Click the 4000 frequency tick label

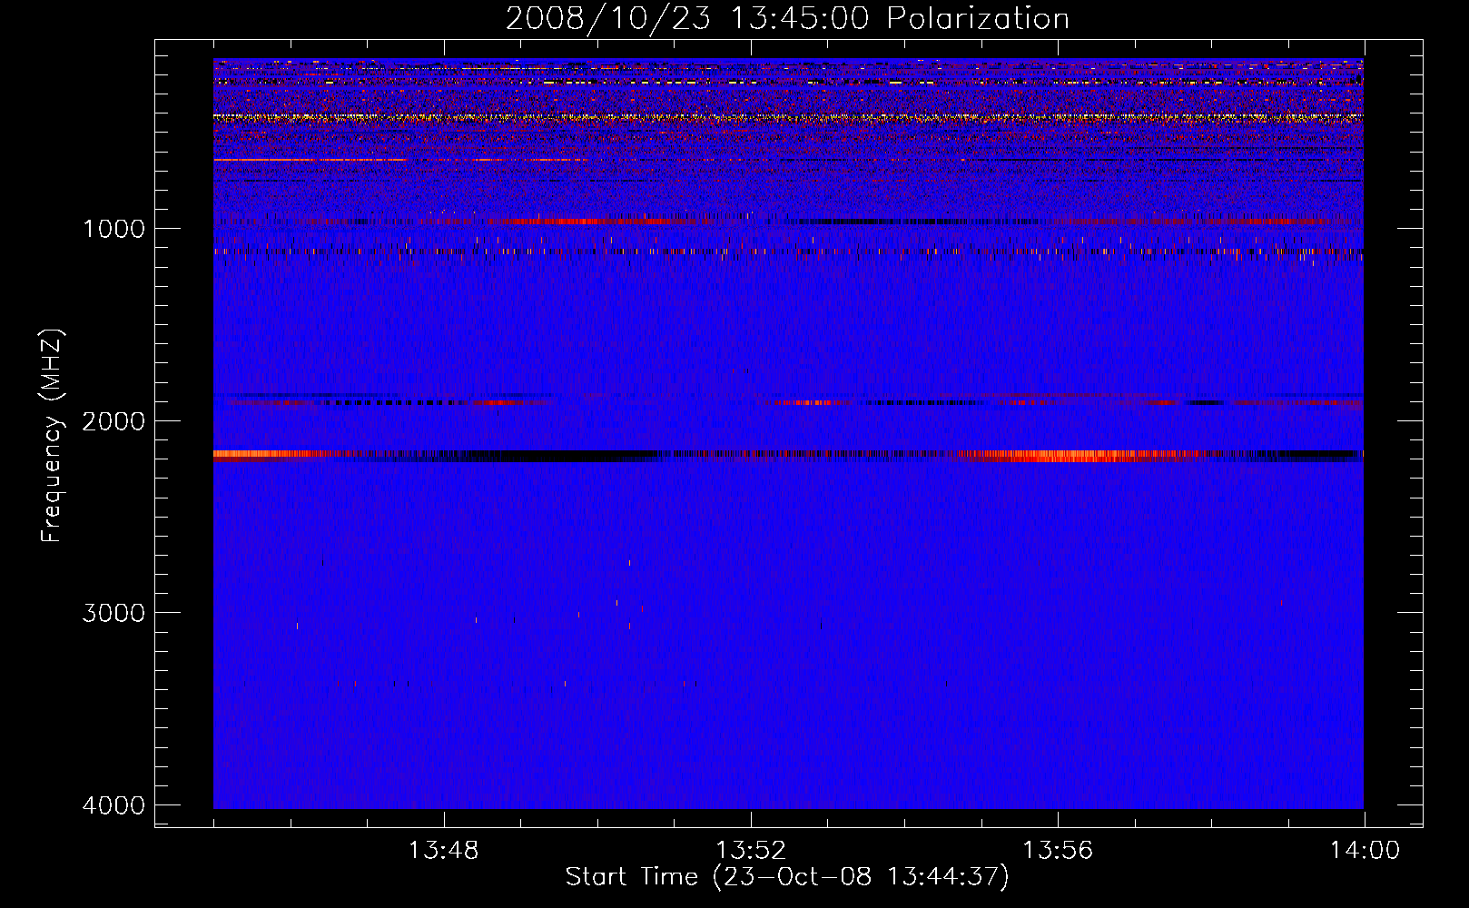113,805
